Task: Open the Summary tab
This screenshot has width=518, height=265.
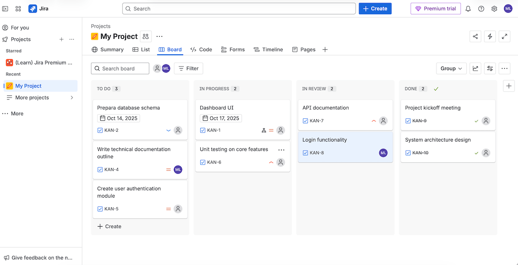Action: [107, 49]
